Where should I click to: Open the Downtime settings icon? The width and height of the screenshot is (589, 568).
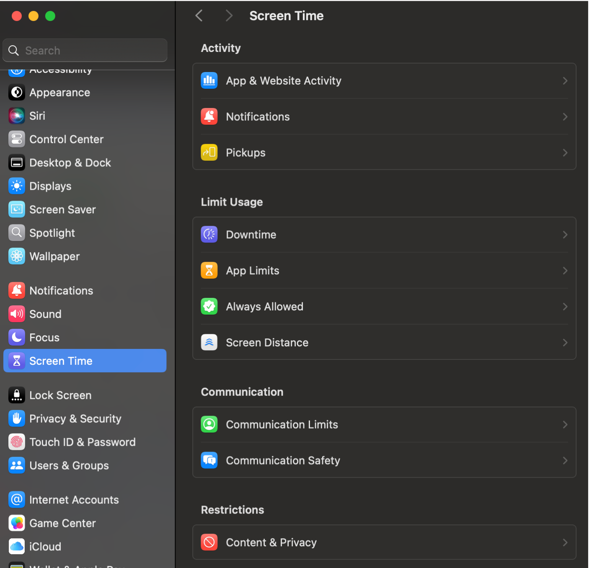pyautogui.click(x=209, y=234)
